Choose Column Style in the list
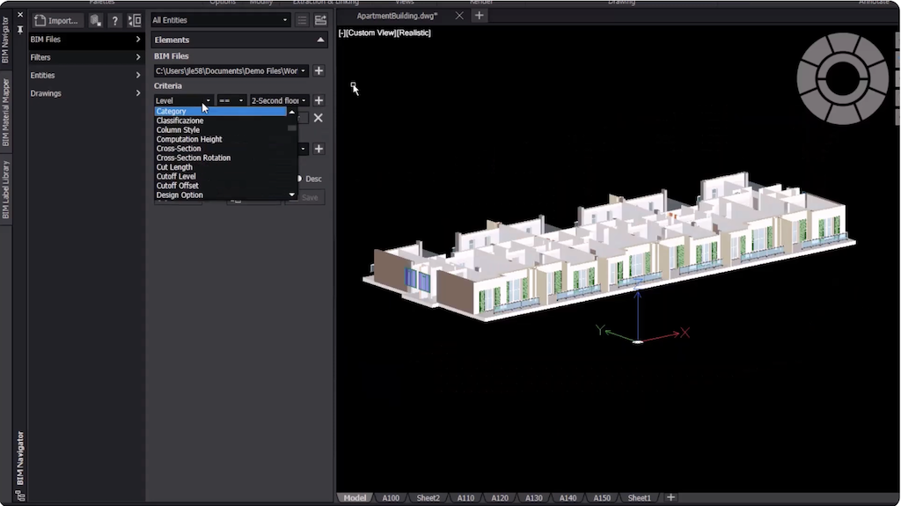 220,130
